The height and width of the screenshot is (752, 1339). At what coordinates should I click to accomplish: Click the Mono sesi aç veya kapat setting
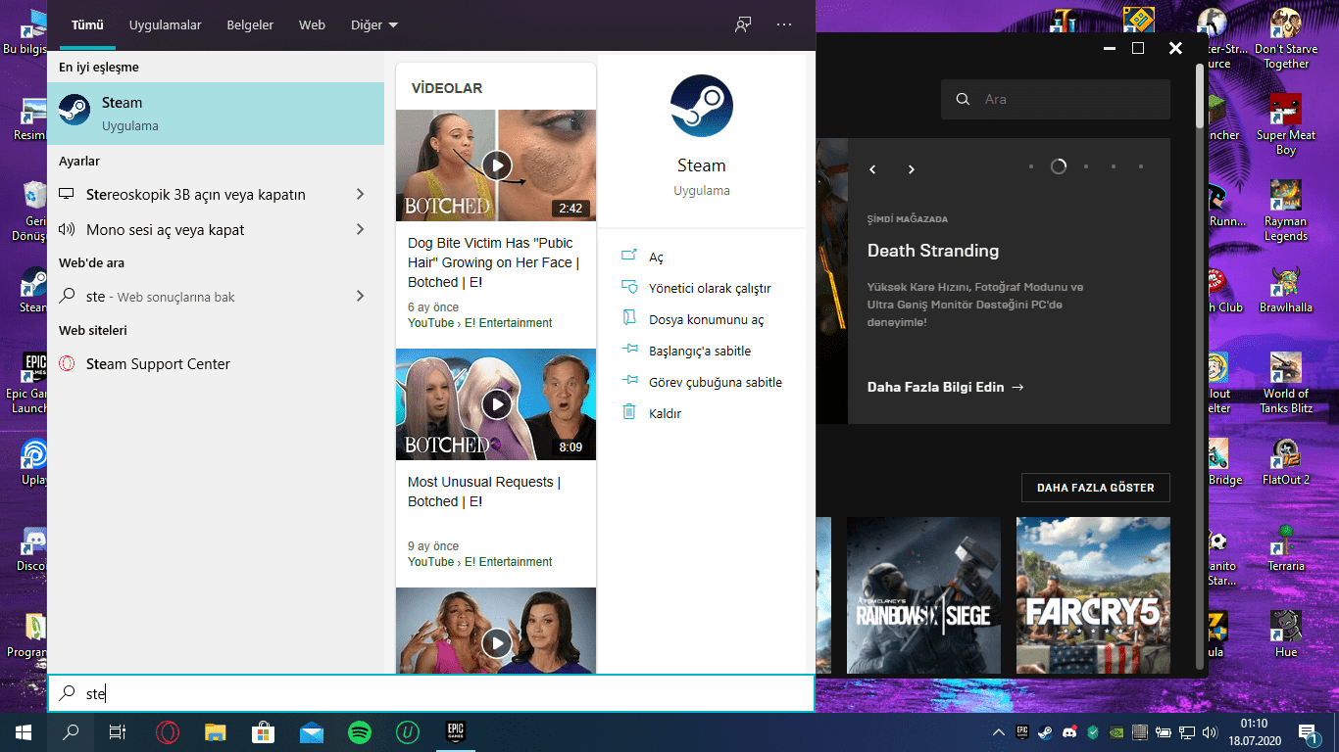pyautogui.click(x=165, y=229)
